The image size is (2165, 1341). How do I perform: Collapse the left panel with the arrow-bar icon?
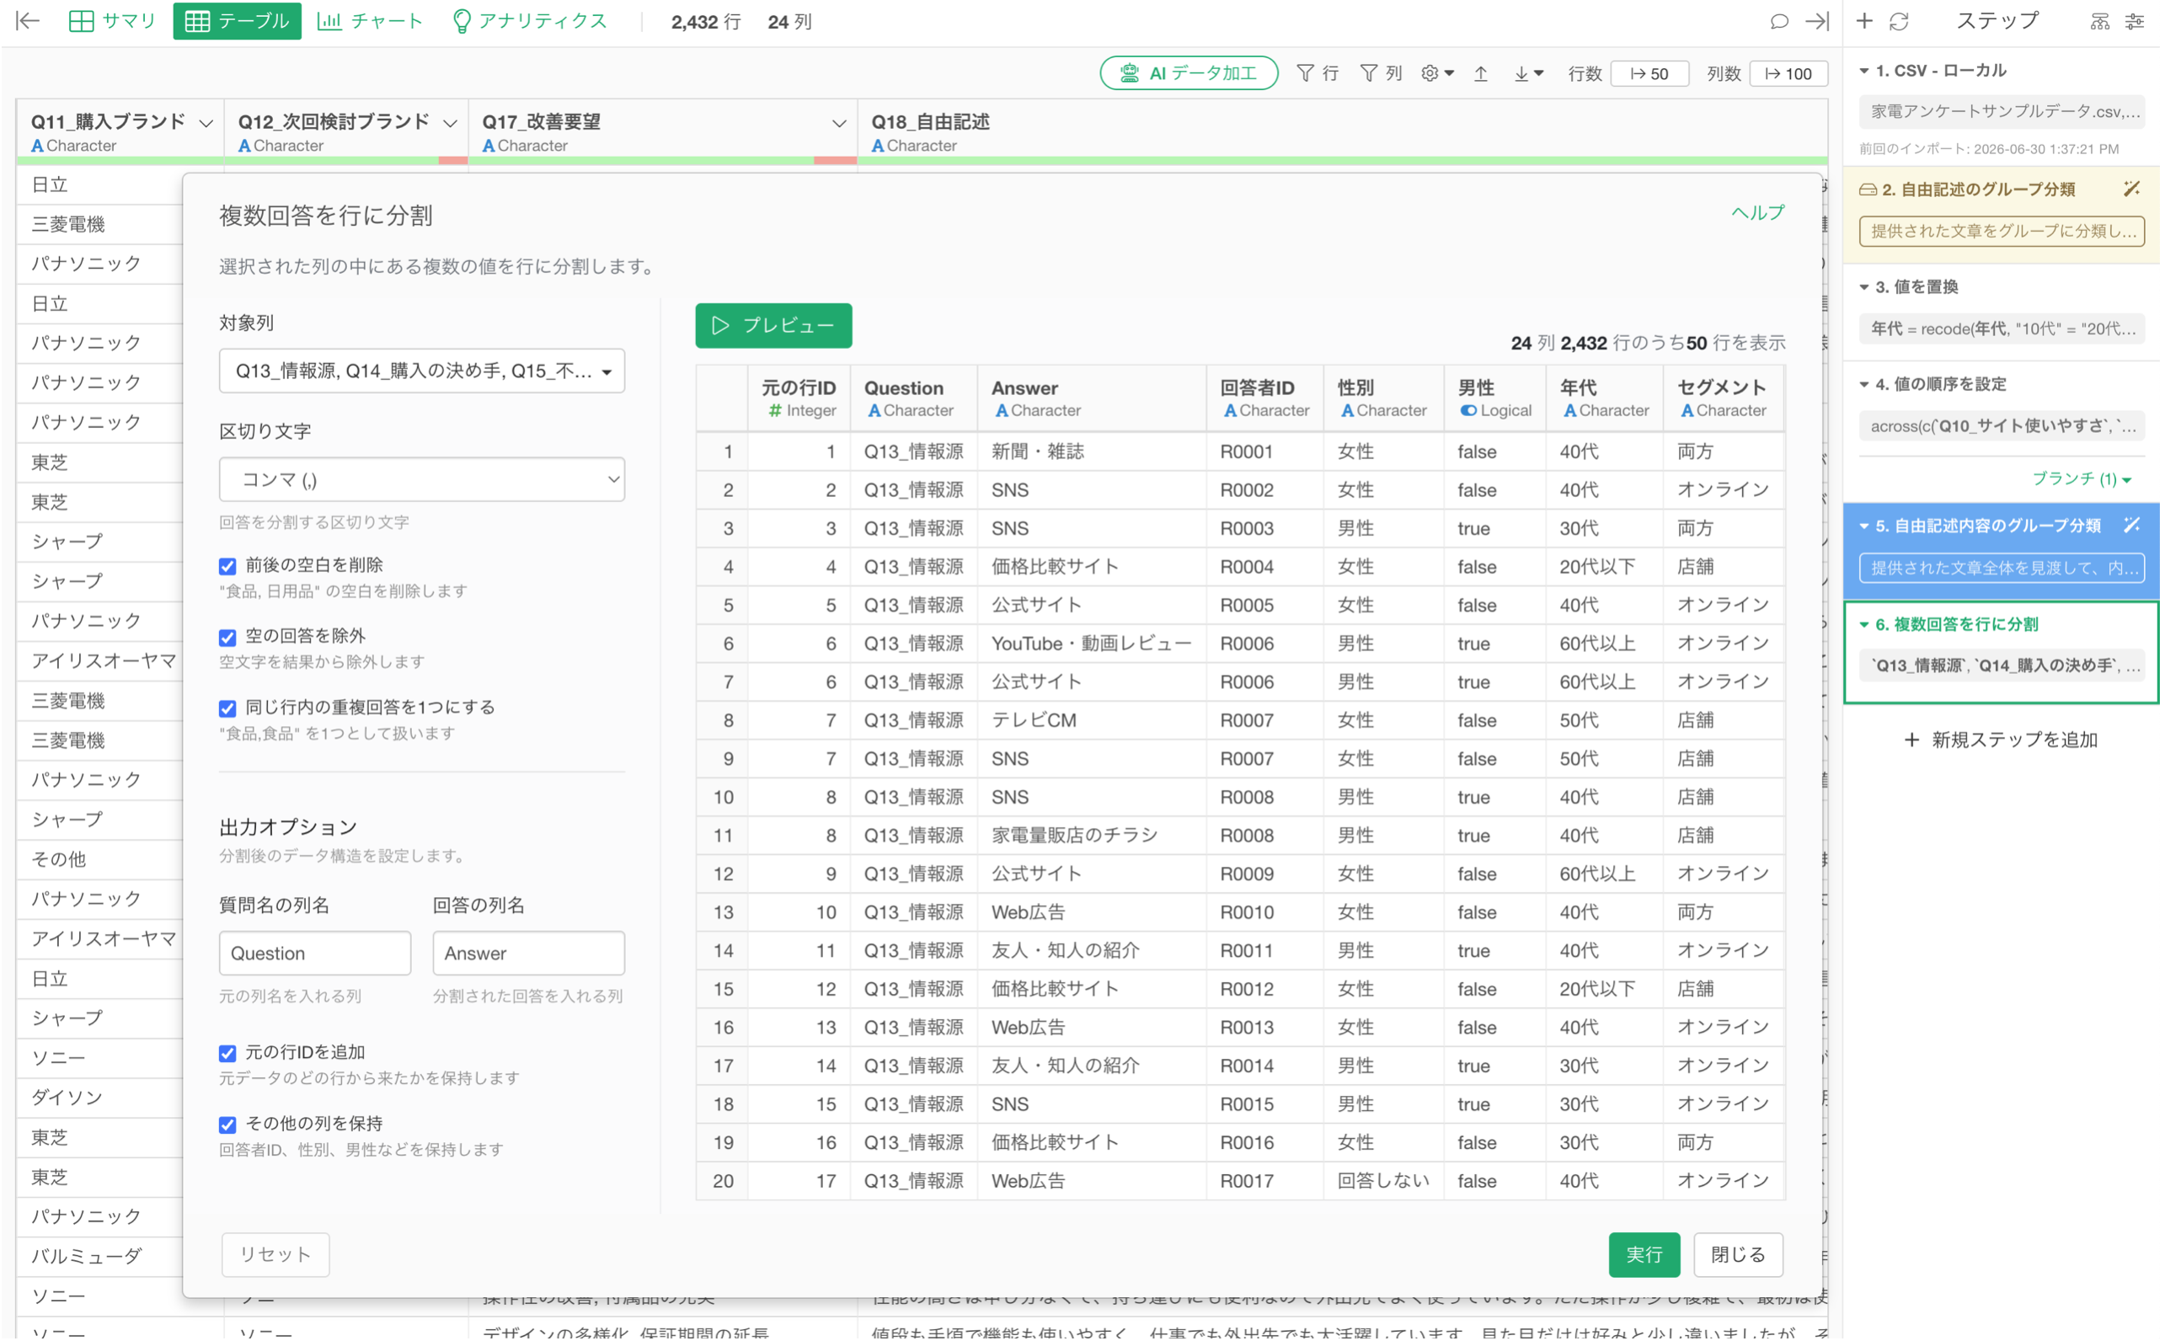[x=27, y=21]
